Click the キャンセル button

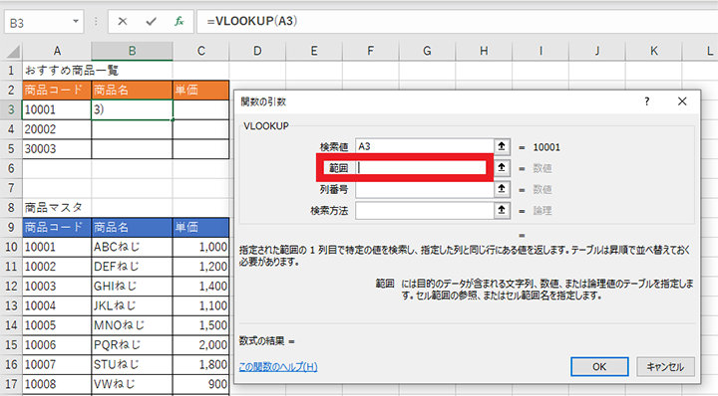(665, 366)
